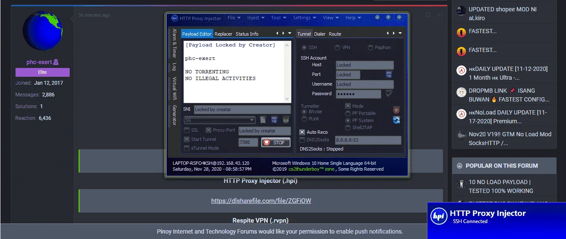Click the STOP button
This screenshot has height=239, width=566.
(x=275, y=143)
